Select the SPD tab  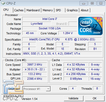pyautogui.click(x=60, y=10)
